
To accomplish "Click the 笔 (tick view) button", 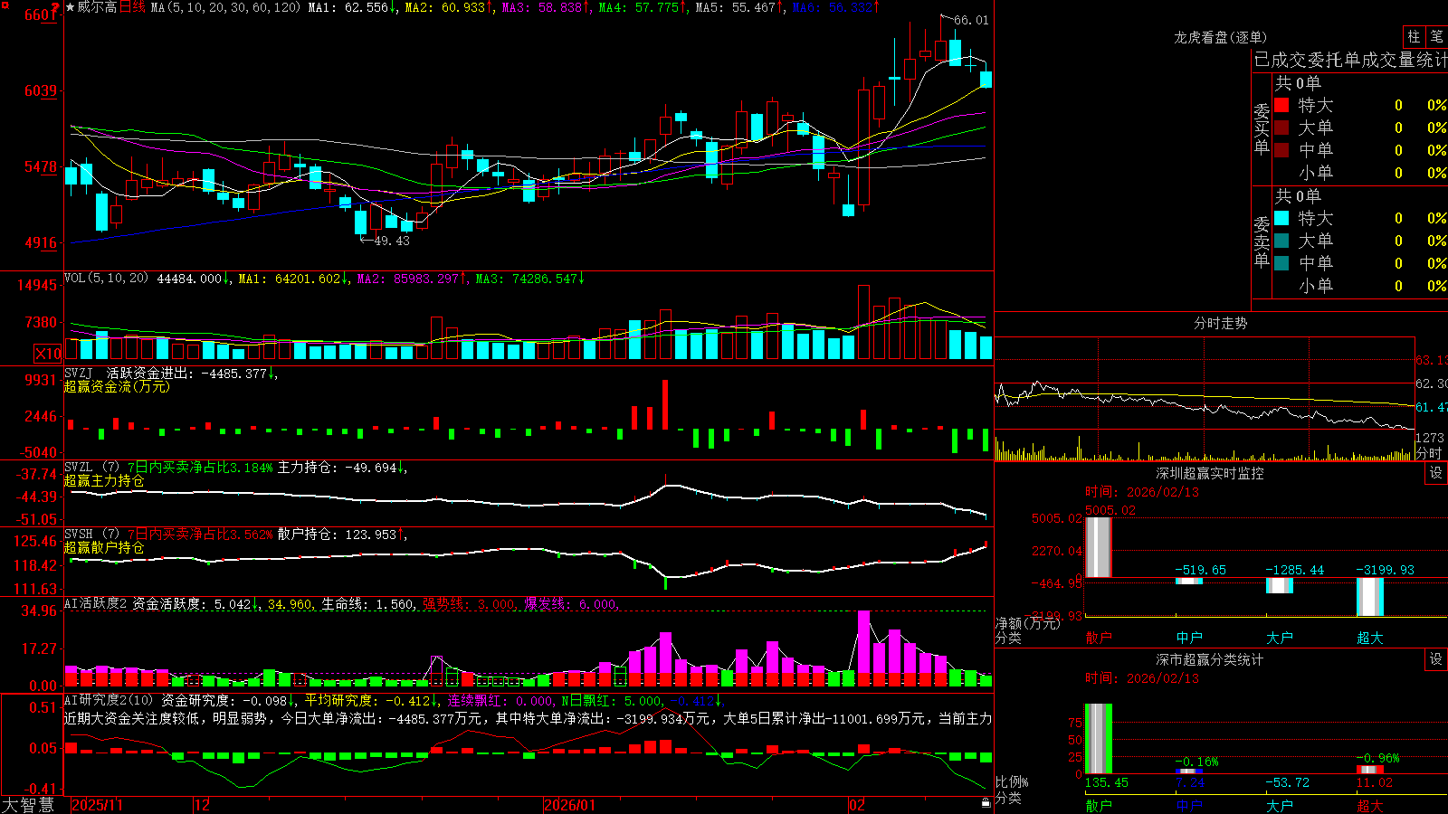I will 1437,37.
